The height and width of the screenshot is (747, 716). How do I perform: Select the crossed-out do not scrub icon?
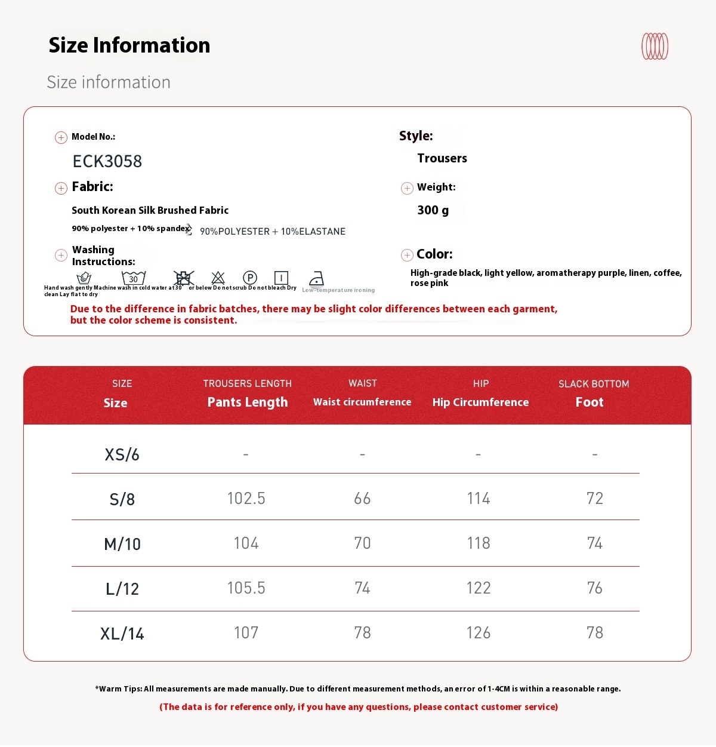pyautogui.click(x=184, y=278)
